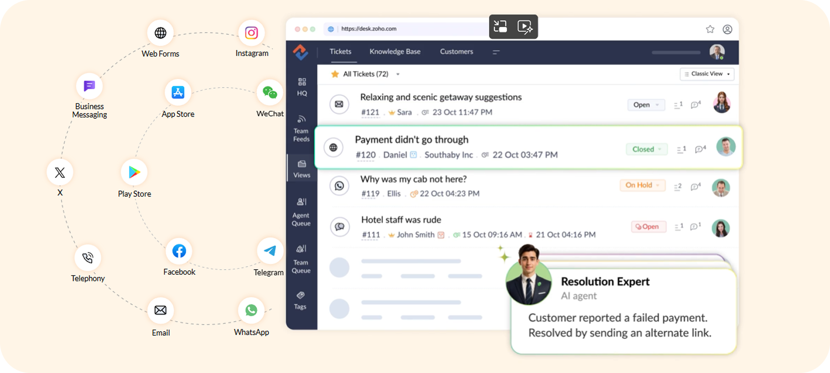
Task: Click the Play Store channel icon
Action: 134,172
